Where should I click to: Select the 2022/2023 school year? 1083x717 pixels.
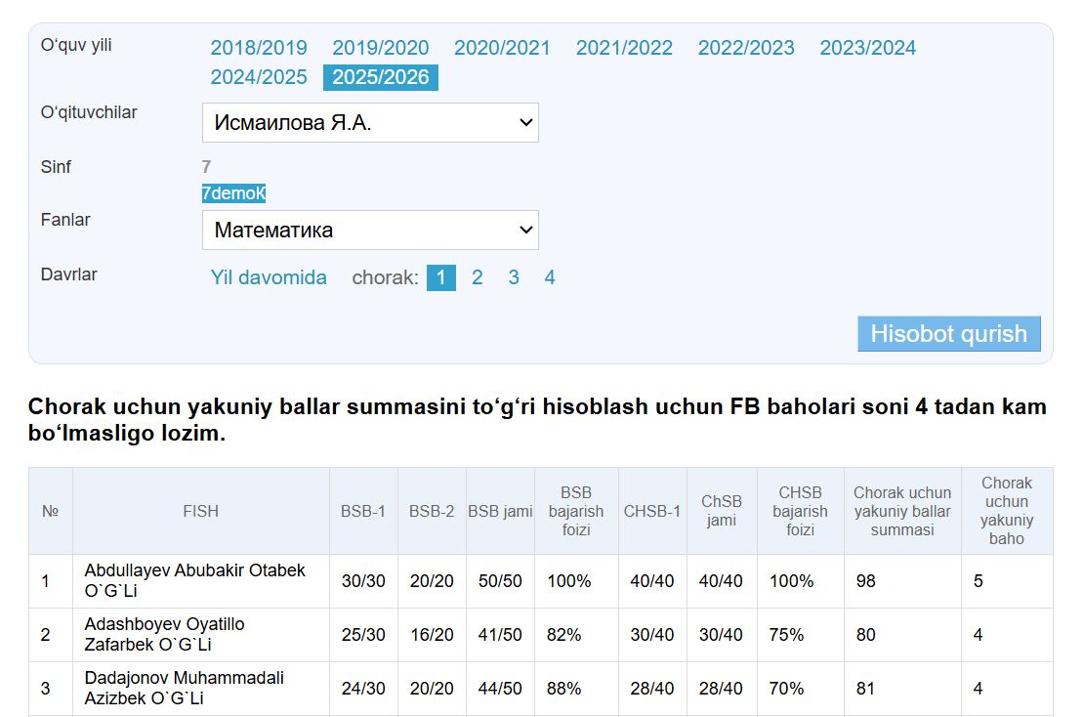click(x=746, y=48)
